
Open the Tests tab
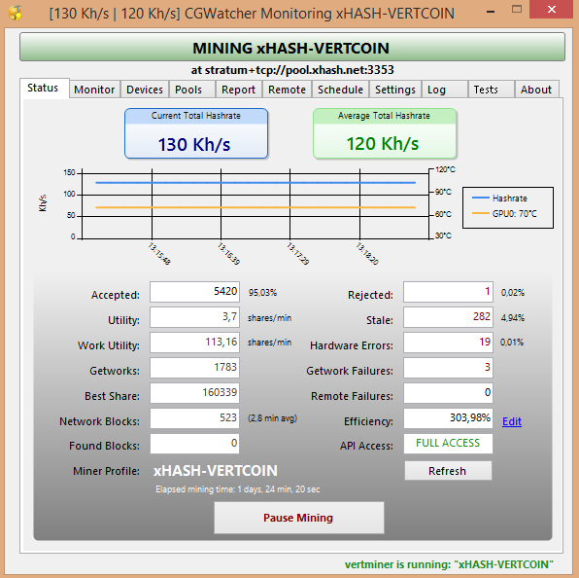pos(492,90)
